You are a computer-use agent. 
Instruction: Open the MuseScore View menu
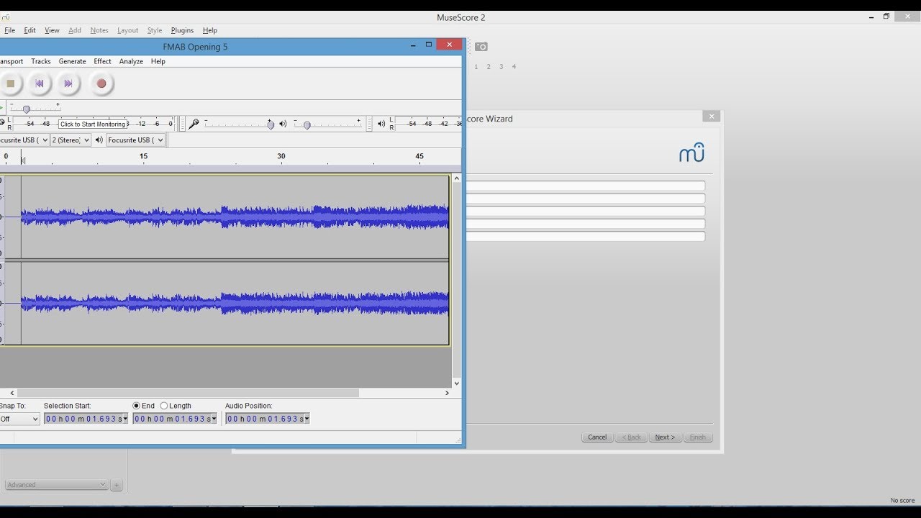coord(52,30)
